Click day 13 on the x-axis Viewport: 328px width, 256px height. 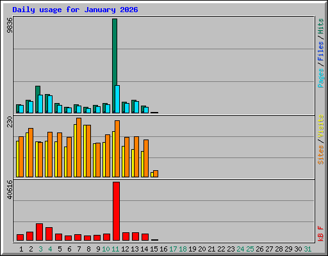(x=135, y=249)
